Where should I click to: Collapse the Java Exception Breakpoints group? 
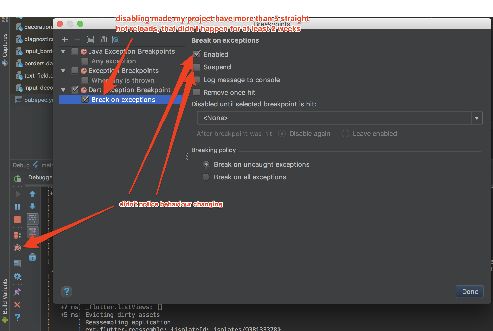pos(63,51)
